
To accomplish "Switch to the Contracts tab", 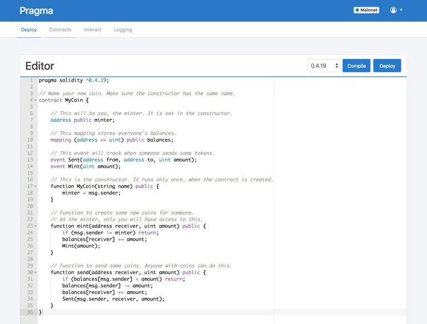I will tap(60, 29).
